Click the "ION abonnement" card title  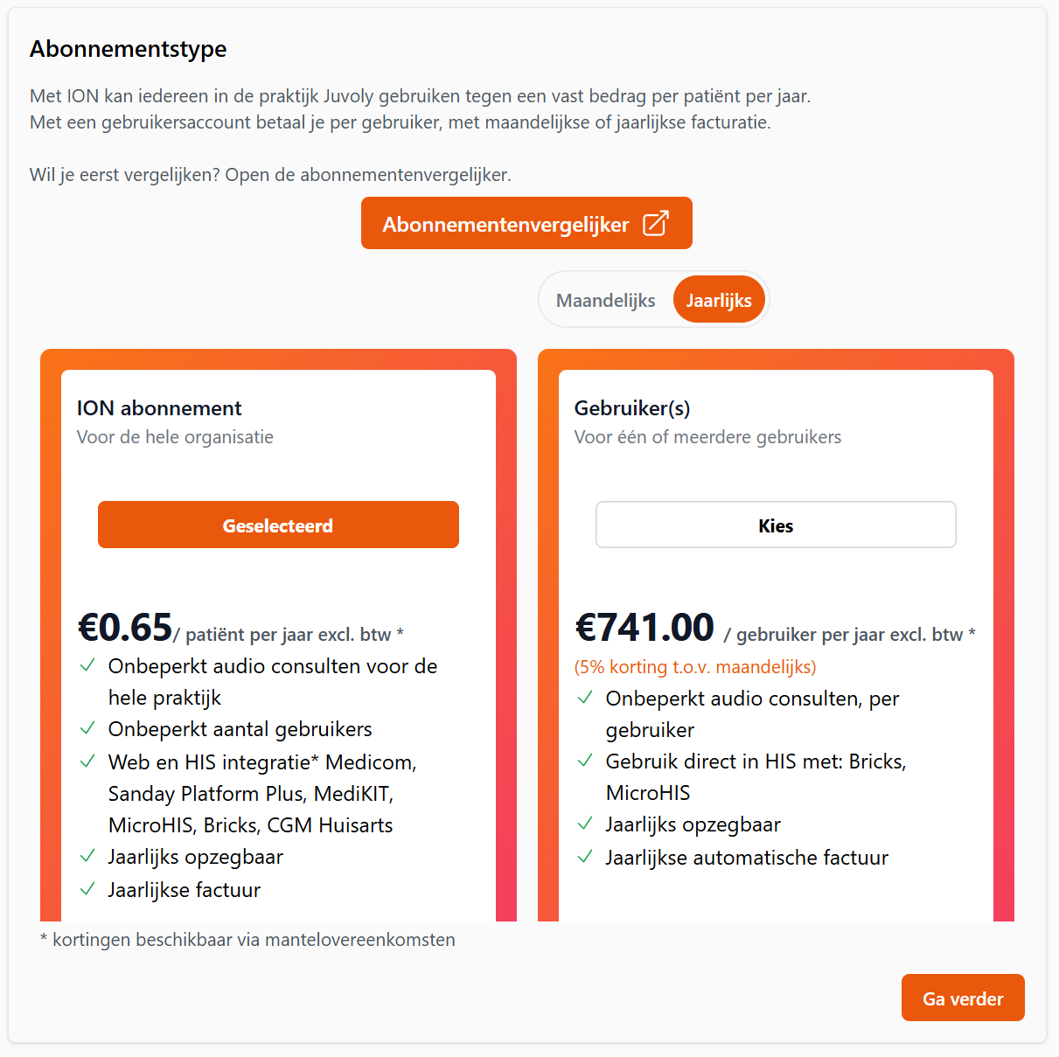coord(159,408)
